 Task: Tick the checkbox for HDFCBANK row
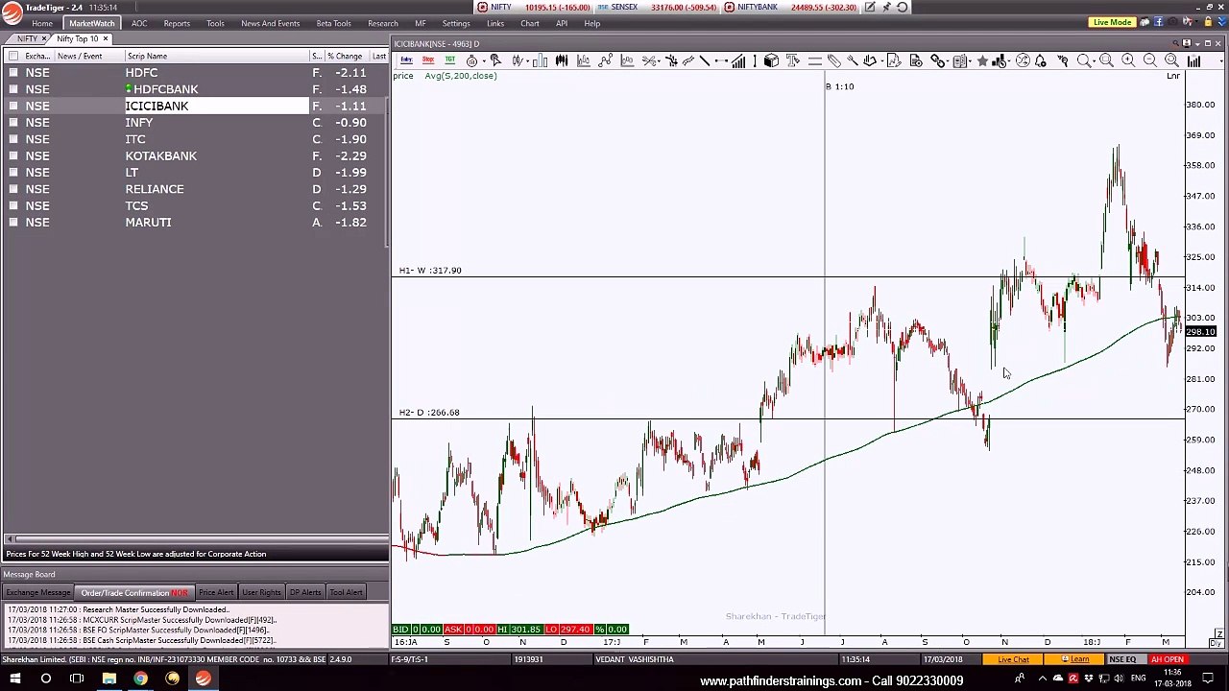[x=13, y=89]
